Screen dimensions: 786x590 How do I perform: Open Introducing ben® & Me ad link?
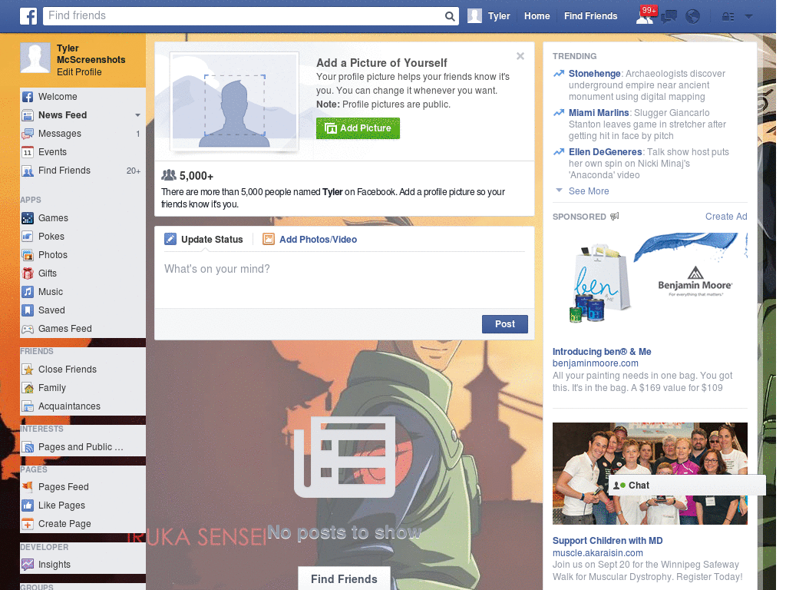pyautogui.click(x=602, y=352)
